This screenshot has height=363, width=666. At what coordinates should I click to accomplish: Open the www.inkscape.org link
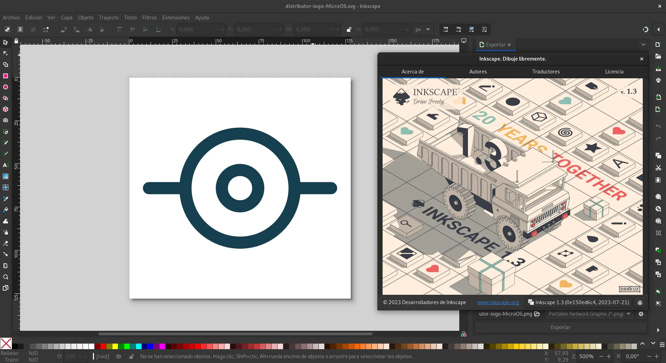point(498,302)
